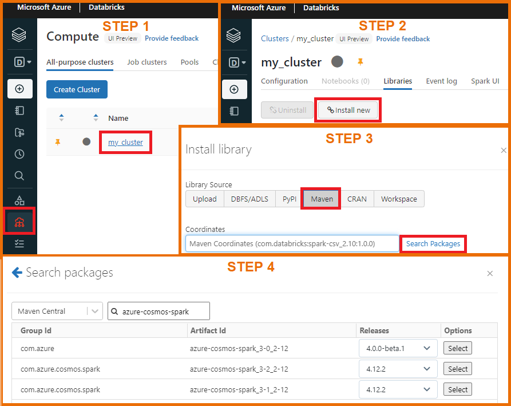Click the cluster status circle beside my_cluster
Viewport: 511px width, 406px height.
point(86,141)
